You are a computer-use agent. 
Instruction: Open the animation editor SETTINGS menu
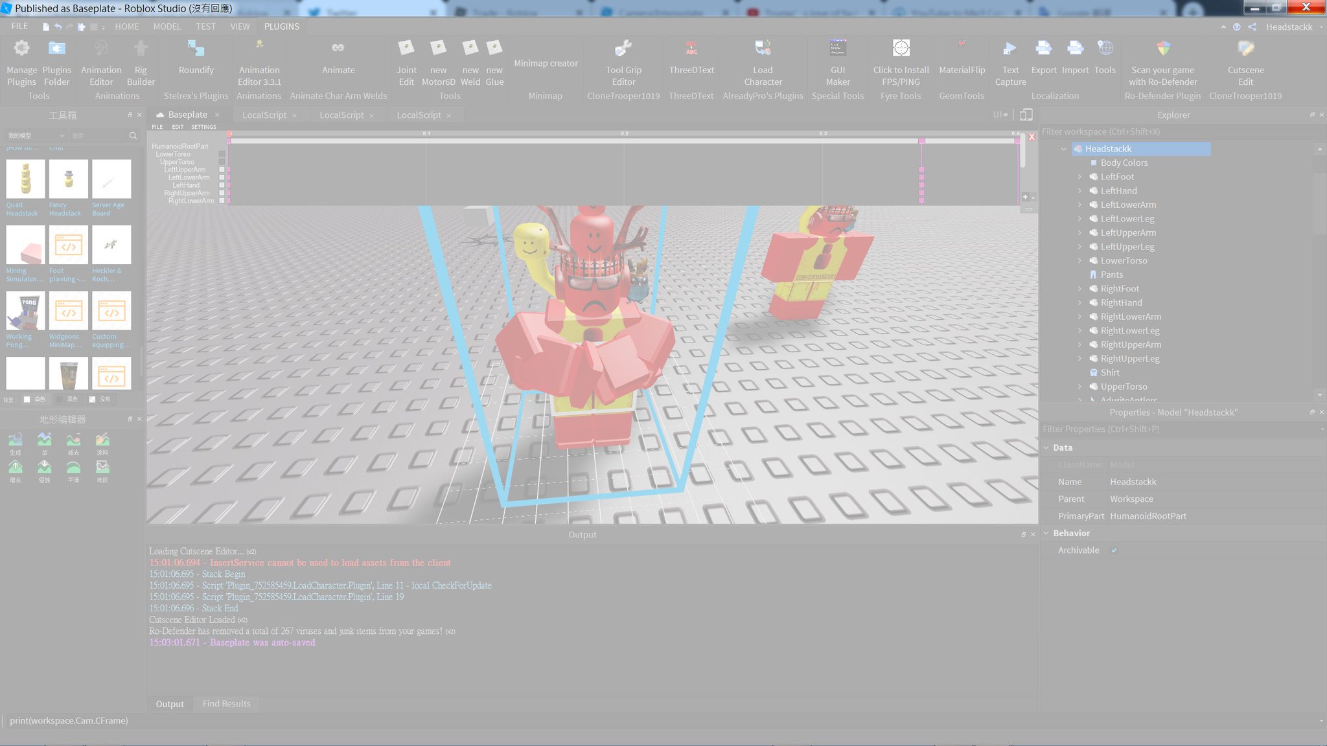[203, 127]
